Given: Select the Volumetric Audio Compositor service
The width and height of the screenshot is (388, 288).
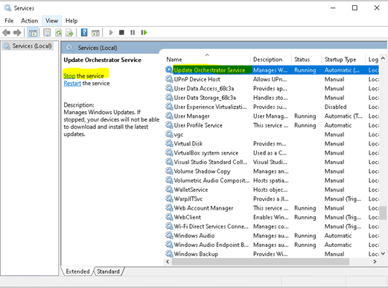Looking at the screenshot, I should 272,181.
